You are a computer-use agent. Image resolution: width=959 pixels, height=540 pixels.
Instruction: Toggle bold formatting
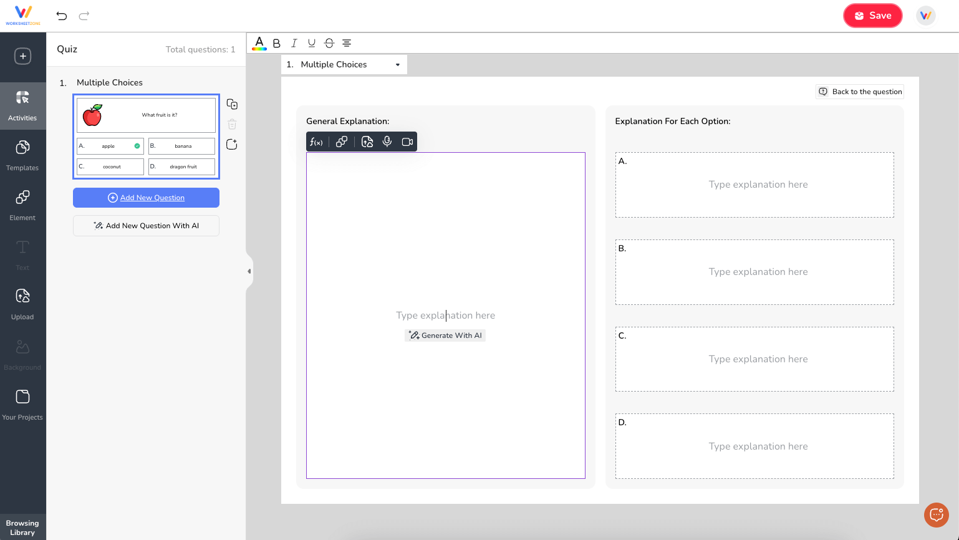point(277,43)
